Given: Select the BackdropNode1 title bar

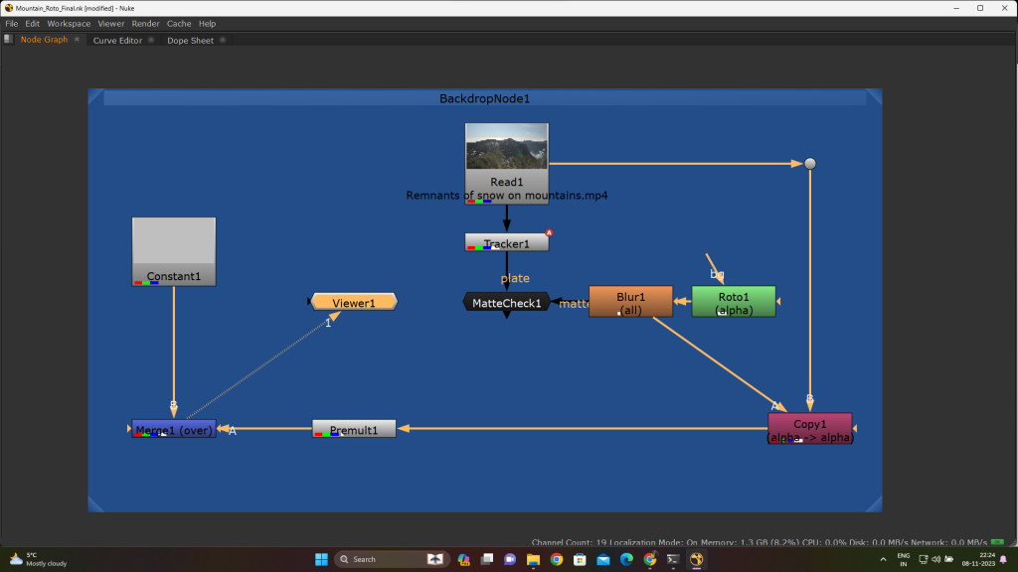Looking at the screenshot, I should [484, 98].
